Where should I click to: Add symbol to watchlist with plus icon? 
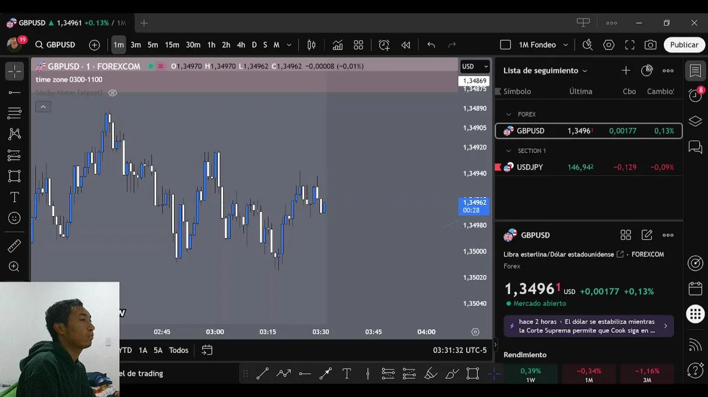[626, 71]
